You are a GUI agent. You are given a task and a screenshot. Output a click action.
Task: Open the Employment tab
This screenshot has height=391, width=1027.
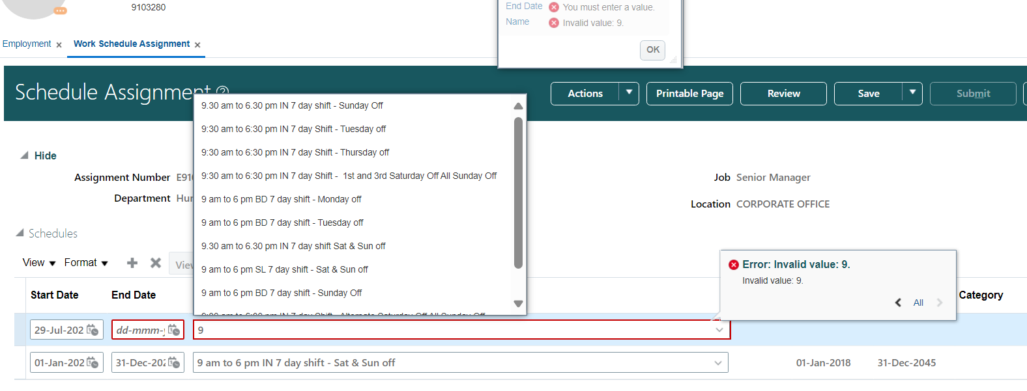pyautogui.click(x=27, y=44)
